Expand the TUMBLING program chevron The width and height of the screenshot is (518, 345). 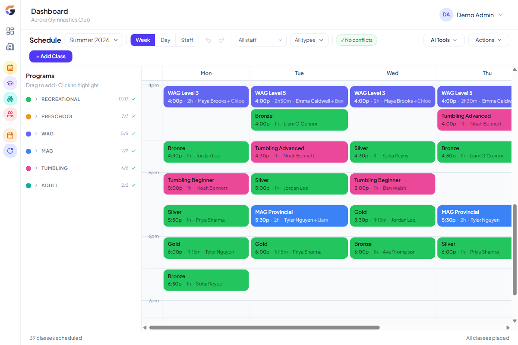[x=36, y=168]
